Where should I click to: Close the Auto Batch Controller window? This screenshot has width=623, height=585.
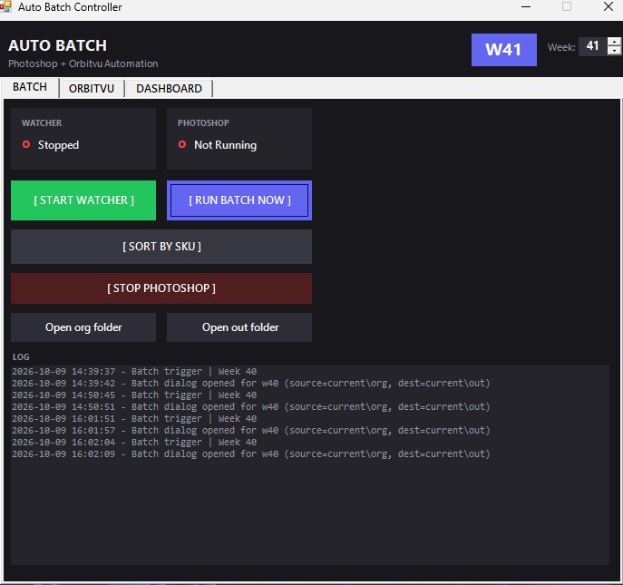(x=608, y=6)
